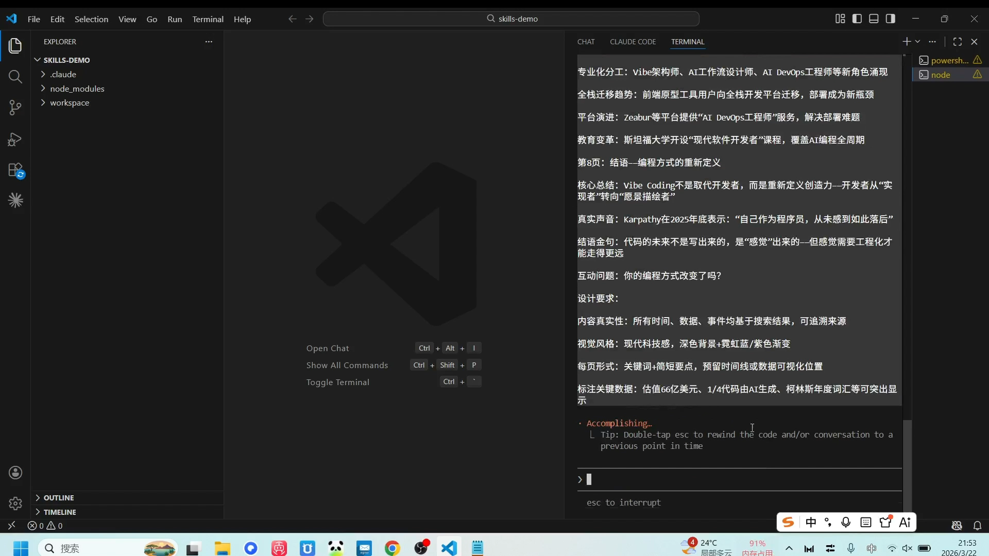Image resolution: width=989 pixels, height=556 pixels.
Task: Click the terminal vertical scrollbar
Action: point(908,463)
